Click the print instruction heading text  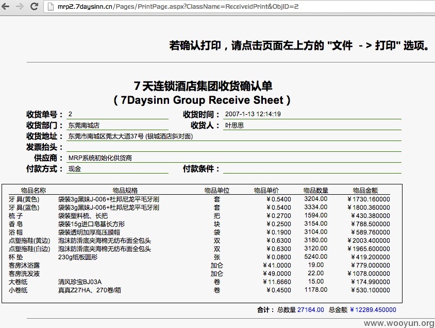pyautogui.click(x=299, y=45)
